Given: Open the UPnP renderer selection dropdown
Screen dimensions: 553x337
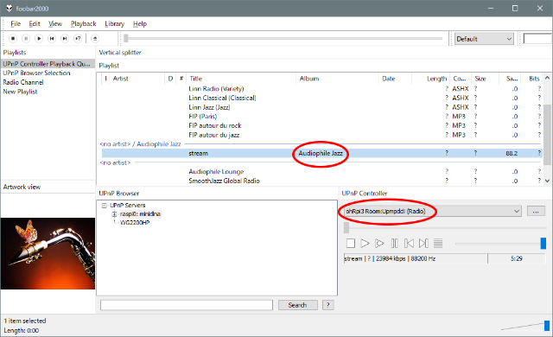Looking at the screenshot, I should tap(432, 211).
